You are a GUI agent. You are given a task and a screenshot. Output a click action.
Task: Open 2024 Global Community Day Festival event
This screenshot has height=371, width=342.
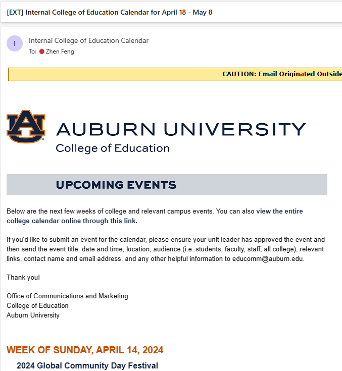pos(87,365)
